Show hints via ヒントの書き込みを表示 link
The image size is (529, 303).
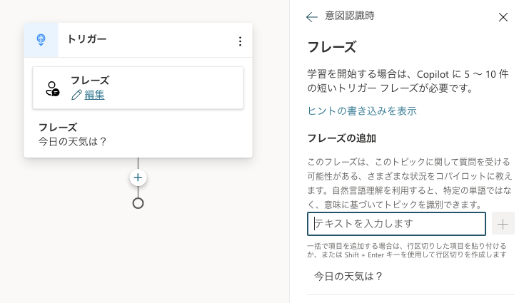[x=362, y=111]
